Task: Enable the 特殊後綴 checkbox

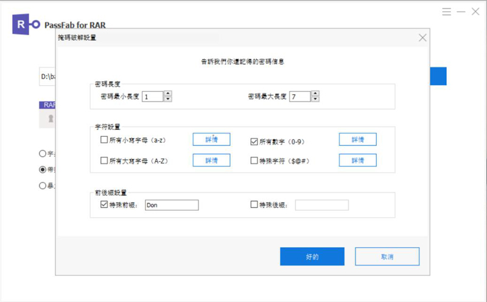Action: [254, 205]
